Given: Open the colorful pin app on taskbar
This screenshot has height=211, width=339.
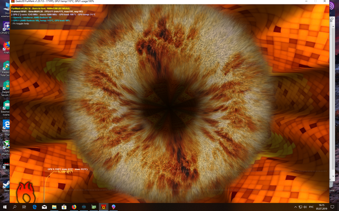Looking at the screenshot, I should point(113,207).
